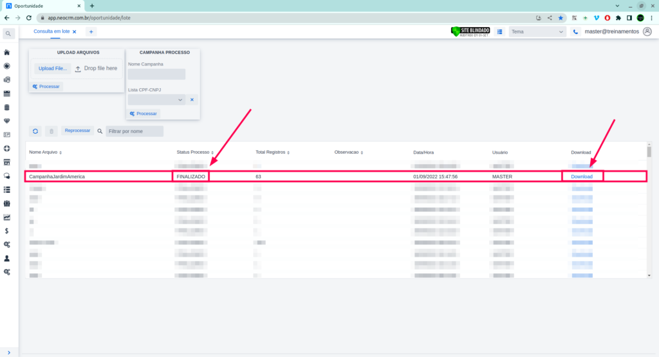Image resolution: width=659 pixels, height=357 pixels.
Task: Select the Consulta em lote tab
Action: click(x=52, y=32)
